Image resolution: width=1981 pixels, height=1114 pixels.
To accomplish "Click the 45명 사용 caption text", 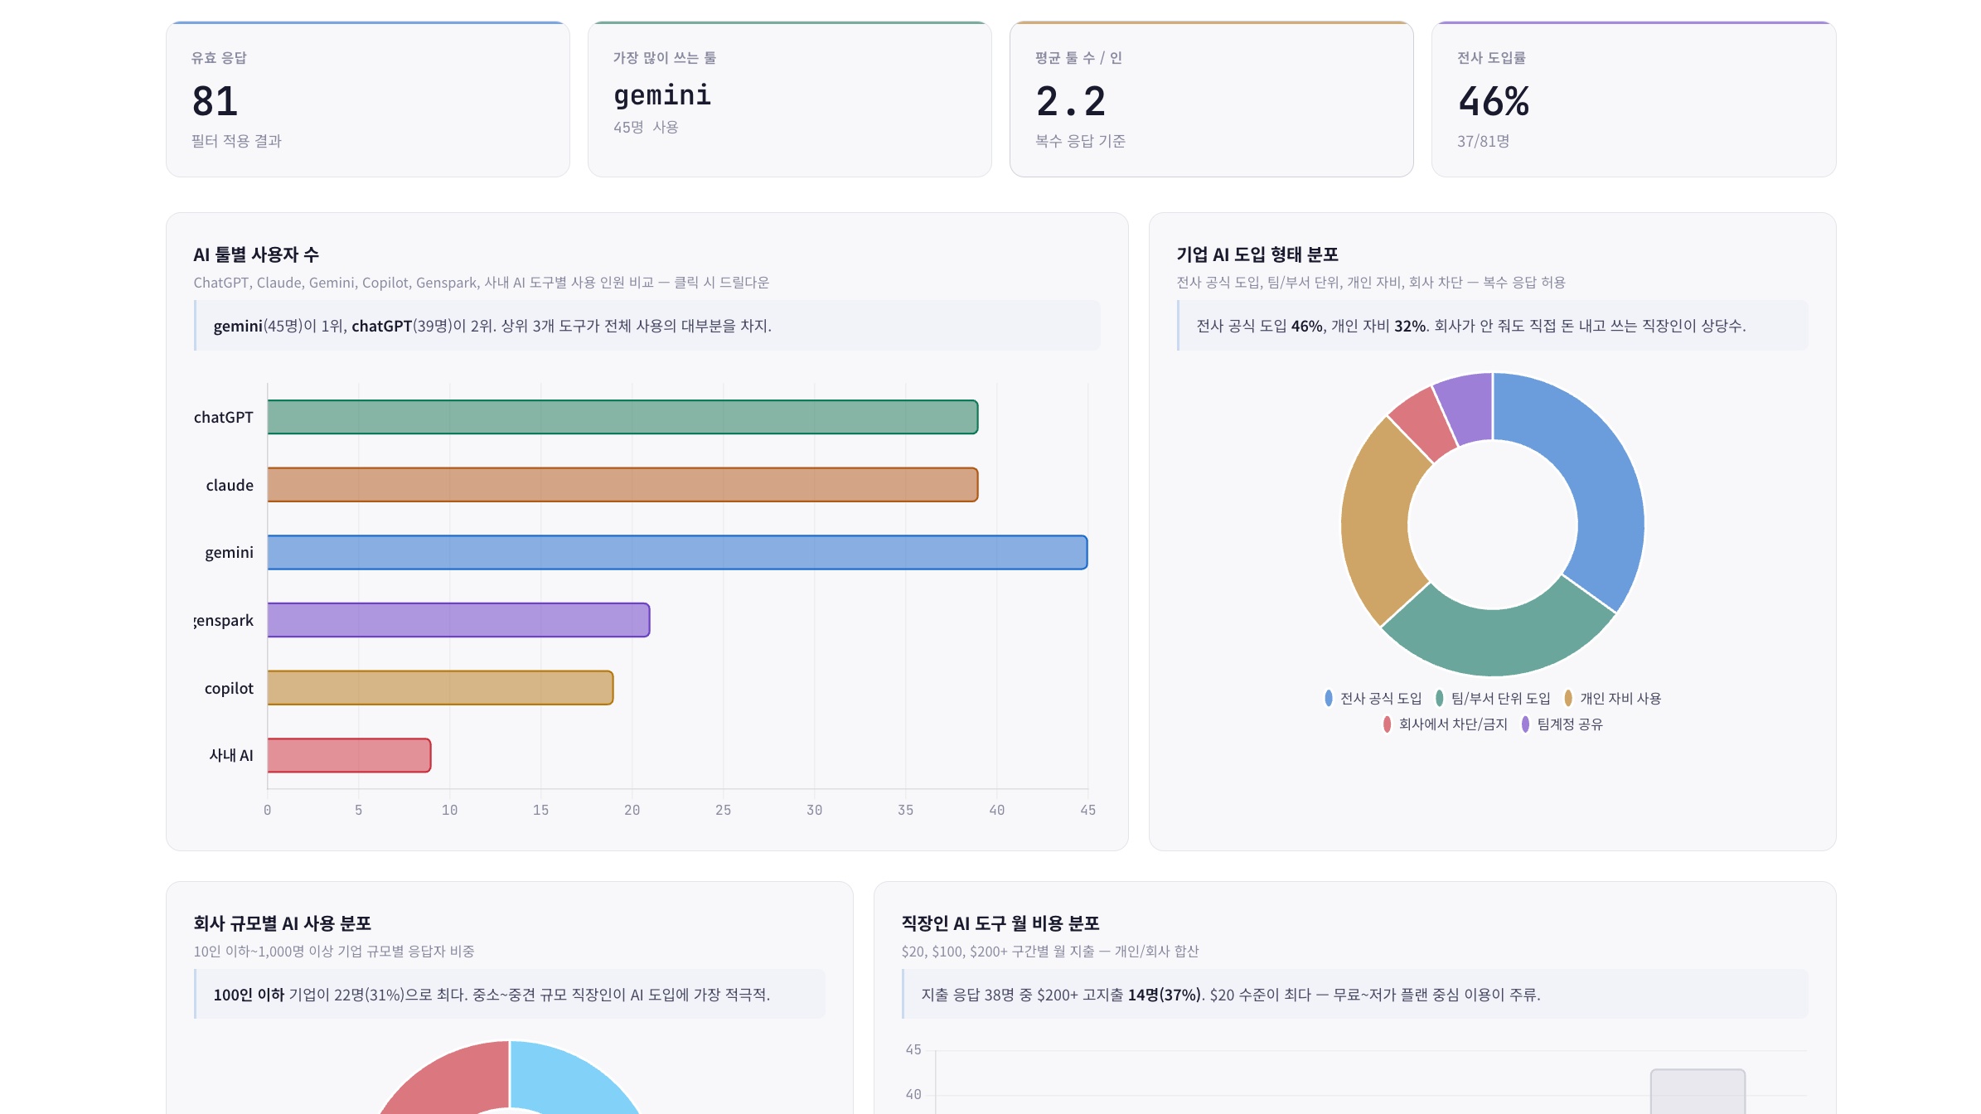I will click(x=646, y=128).
